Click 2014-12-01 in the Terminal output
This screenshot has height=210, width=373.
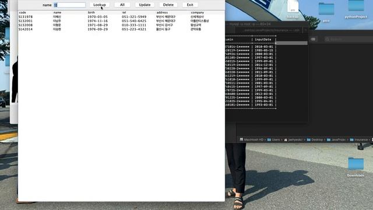pyautogui.click(x=264, y=65)
